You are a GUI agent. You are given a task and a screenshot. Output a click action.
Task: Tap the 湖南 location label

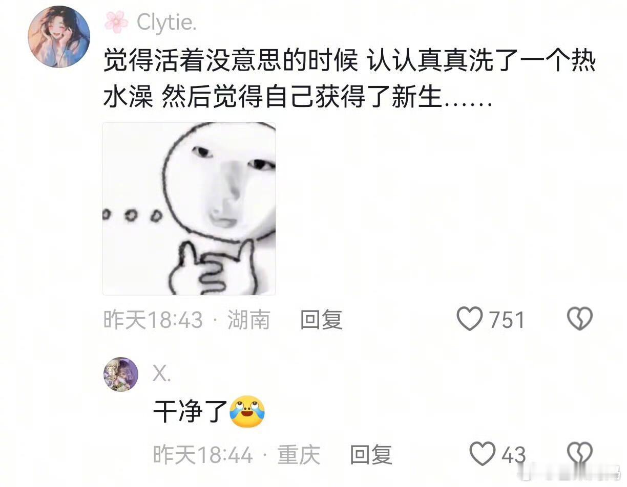[x=248, y=320]
